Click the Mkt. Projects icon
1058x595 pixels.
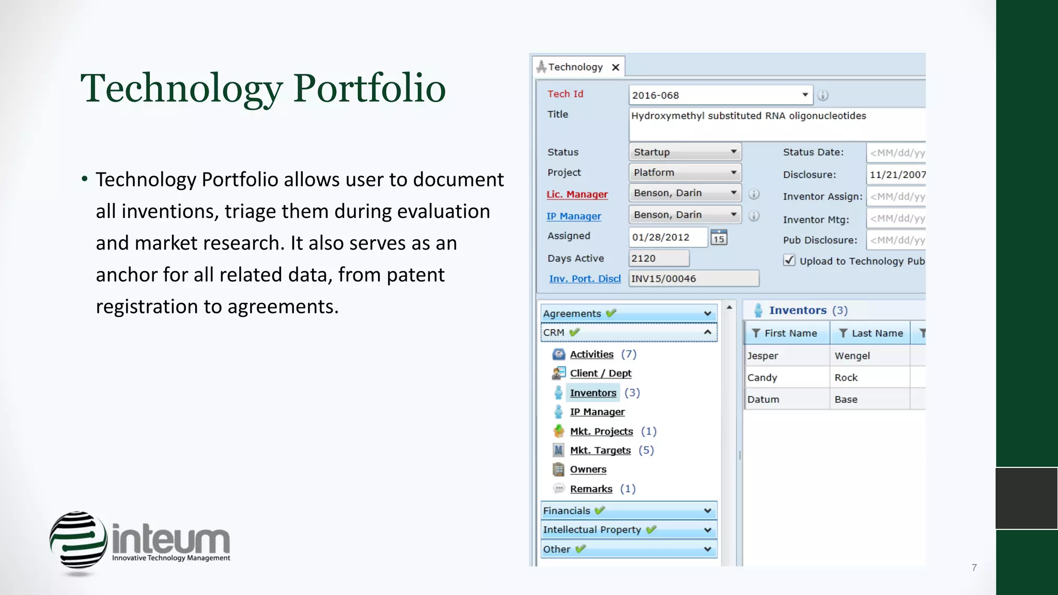click(558, 431)
